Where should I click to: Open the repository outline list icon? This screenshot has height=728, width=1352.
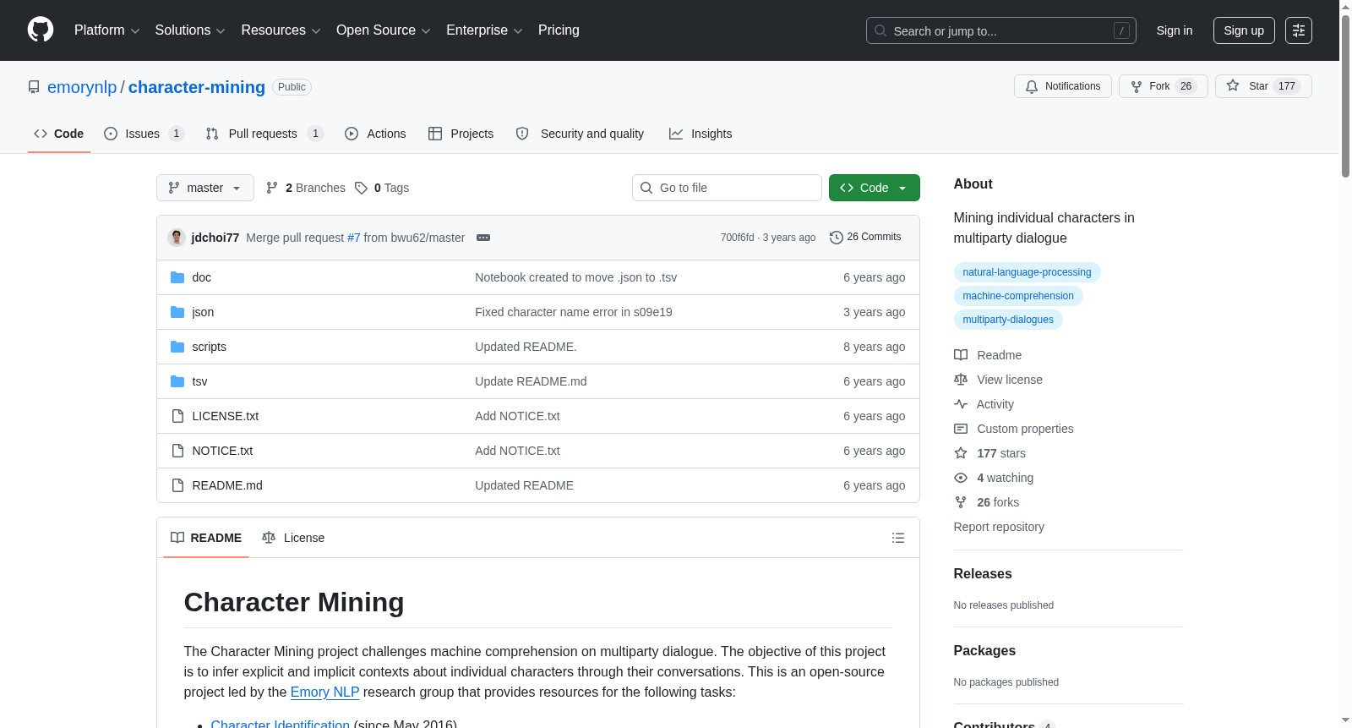pos(898,538)
